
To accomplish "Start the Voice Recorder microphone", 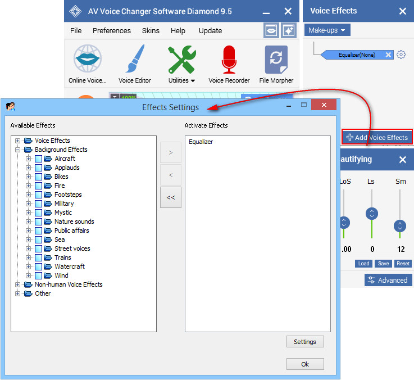I will click(229, 60).
